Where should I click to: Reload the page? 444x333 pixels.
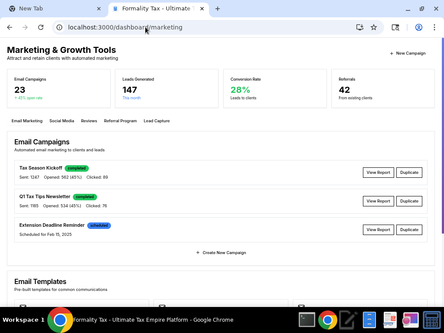(x=41, y=27)
